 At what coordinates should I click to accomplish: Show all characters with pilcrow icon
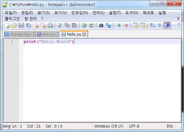pos(159,25)
